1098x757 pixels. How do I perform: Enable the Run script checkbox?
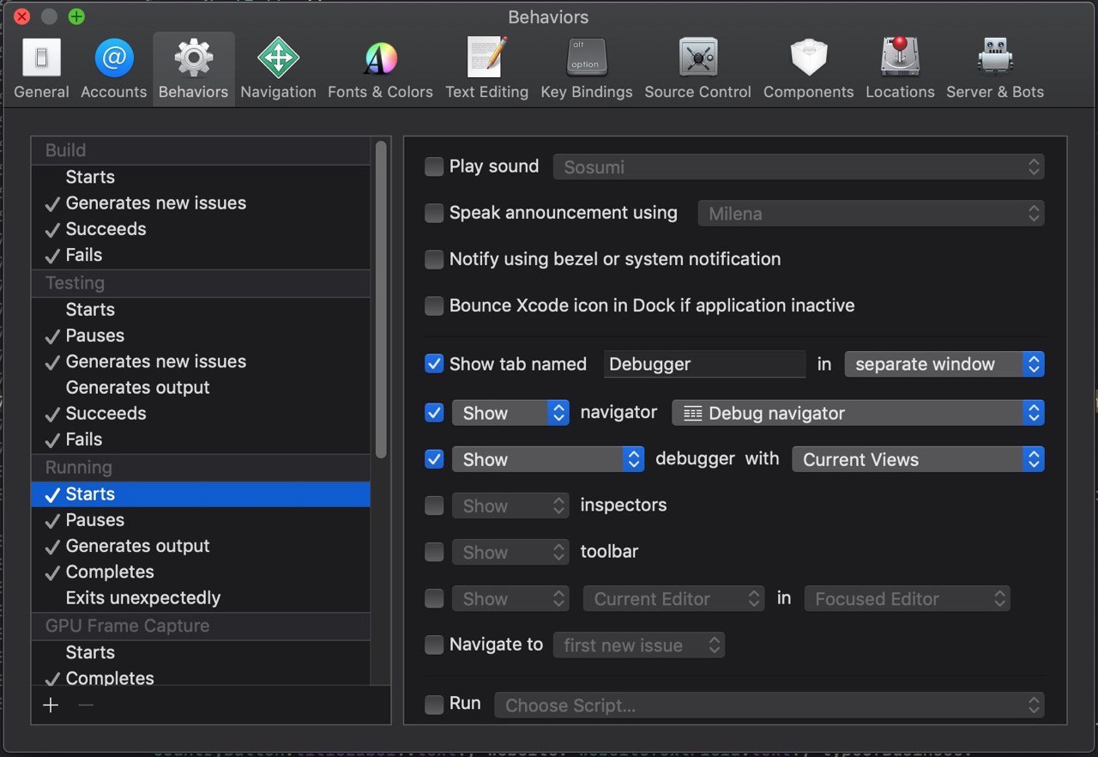(434, 704)
